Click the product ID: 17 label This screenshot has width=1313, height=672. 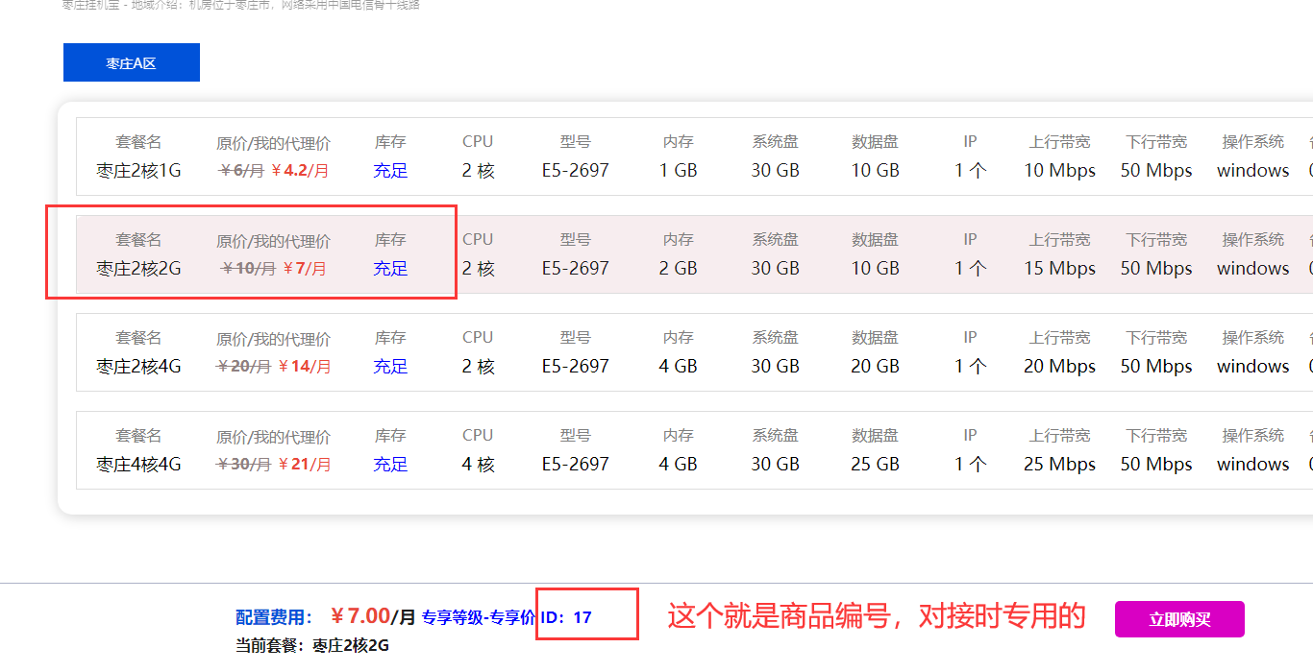[566, 617]
